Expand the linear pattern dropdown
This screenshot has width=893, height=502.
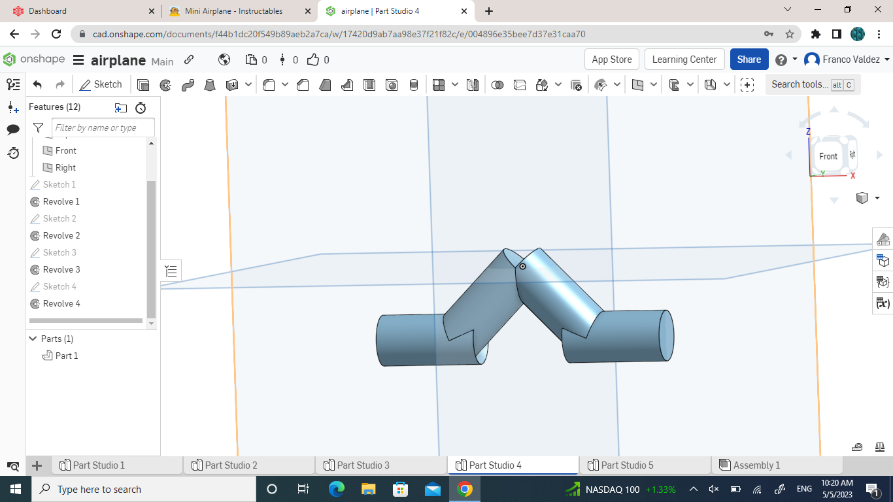pos(454,84)
